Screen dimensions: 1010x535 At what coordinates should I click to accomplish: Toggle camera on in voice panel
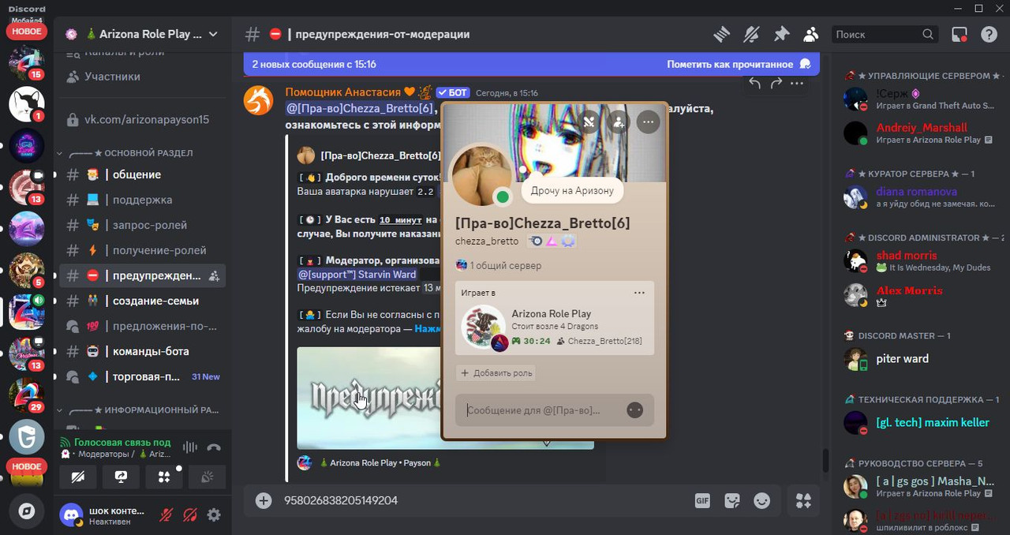pos(78,477)
